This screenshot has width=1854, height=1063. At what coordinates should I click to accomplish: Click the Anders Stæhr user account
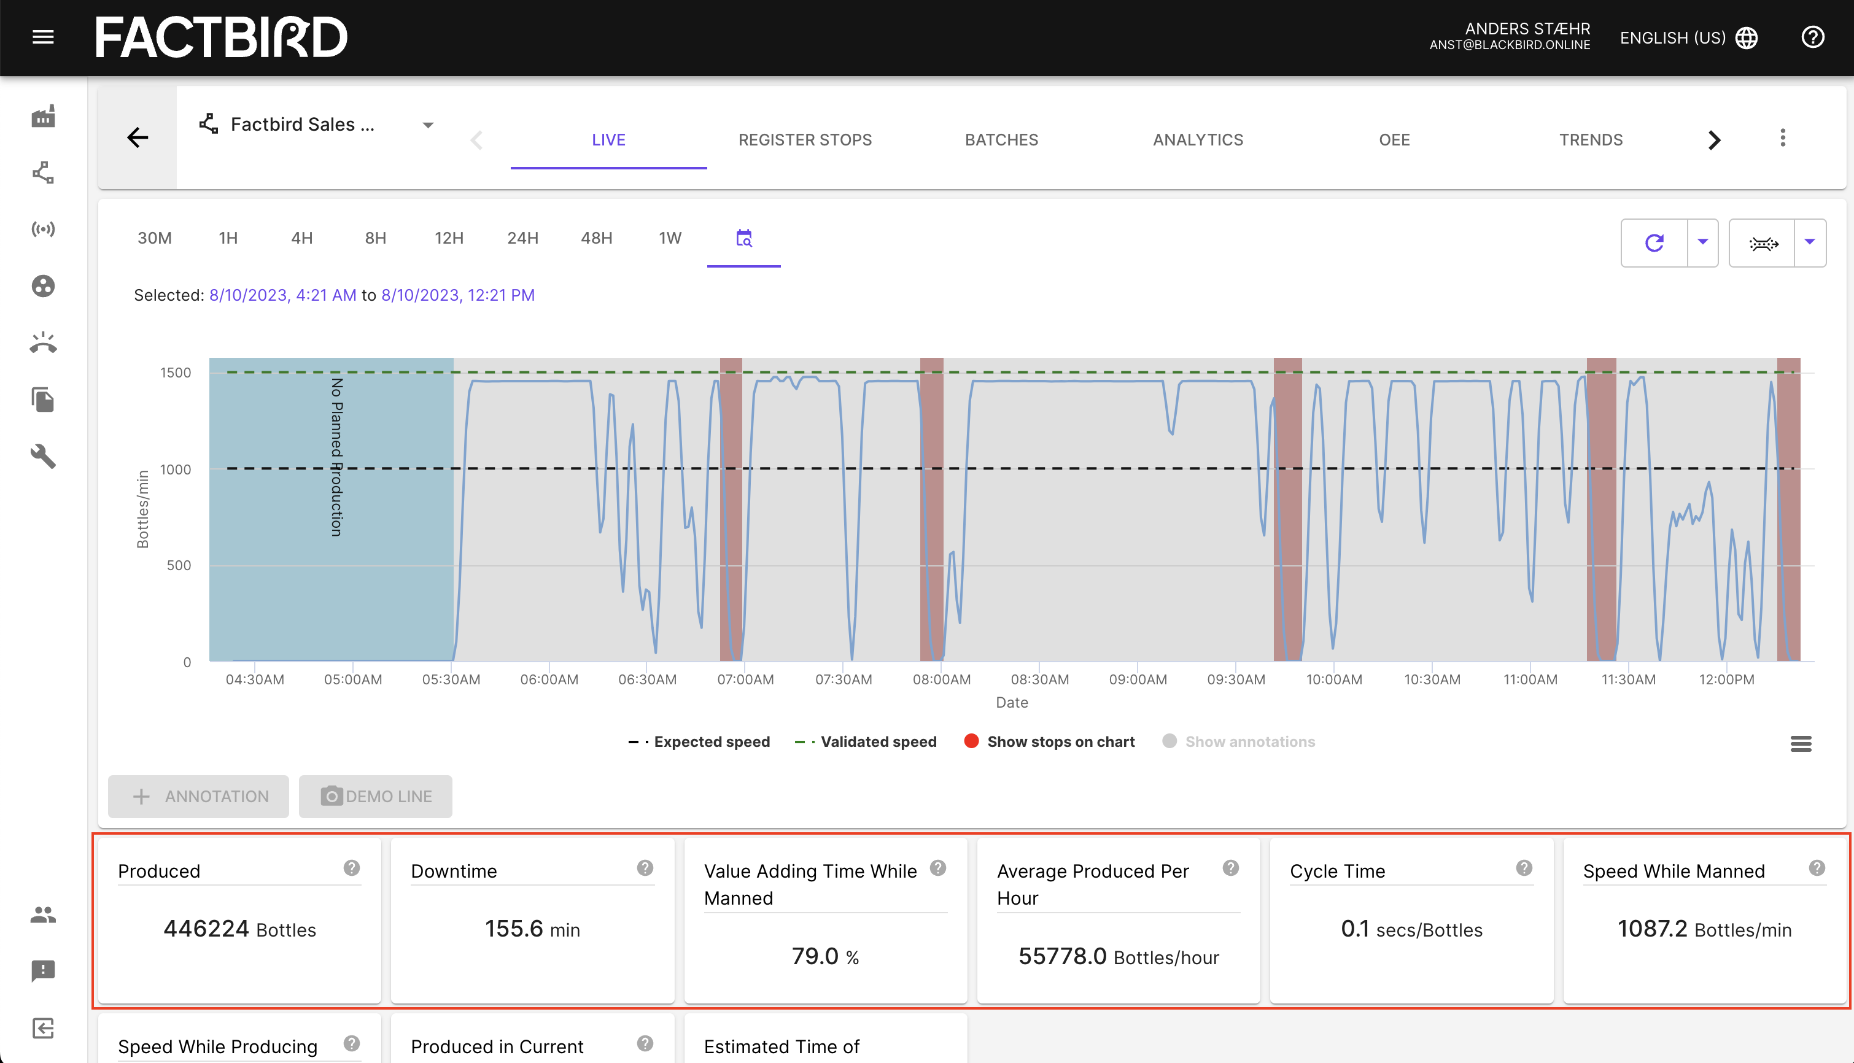tap(1510, 36)
